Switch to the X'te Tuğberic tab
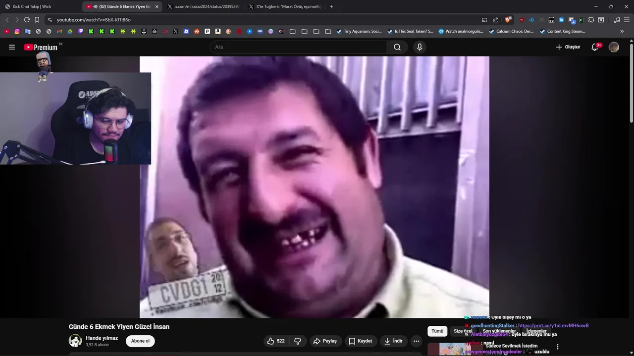 pos(285,6)
